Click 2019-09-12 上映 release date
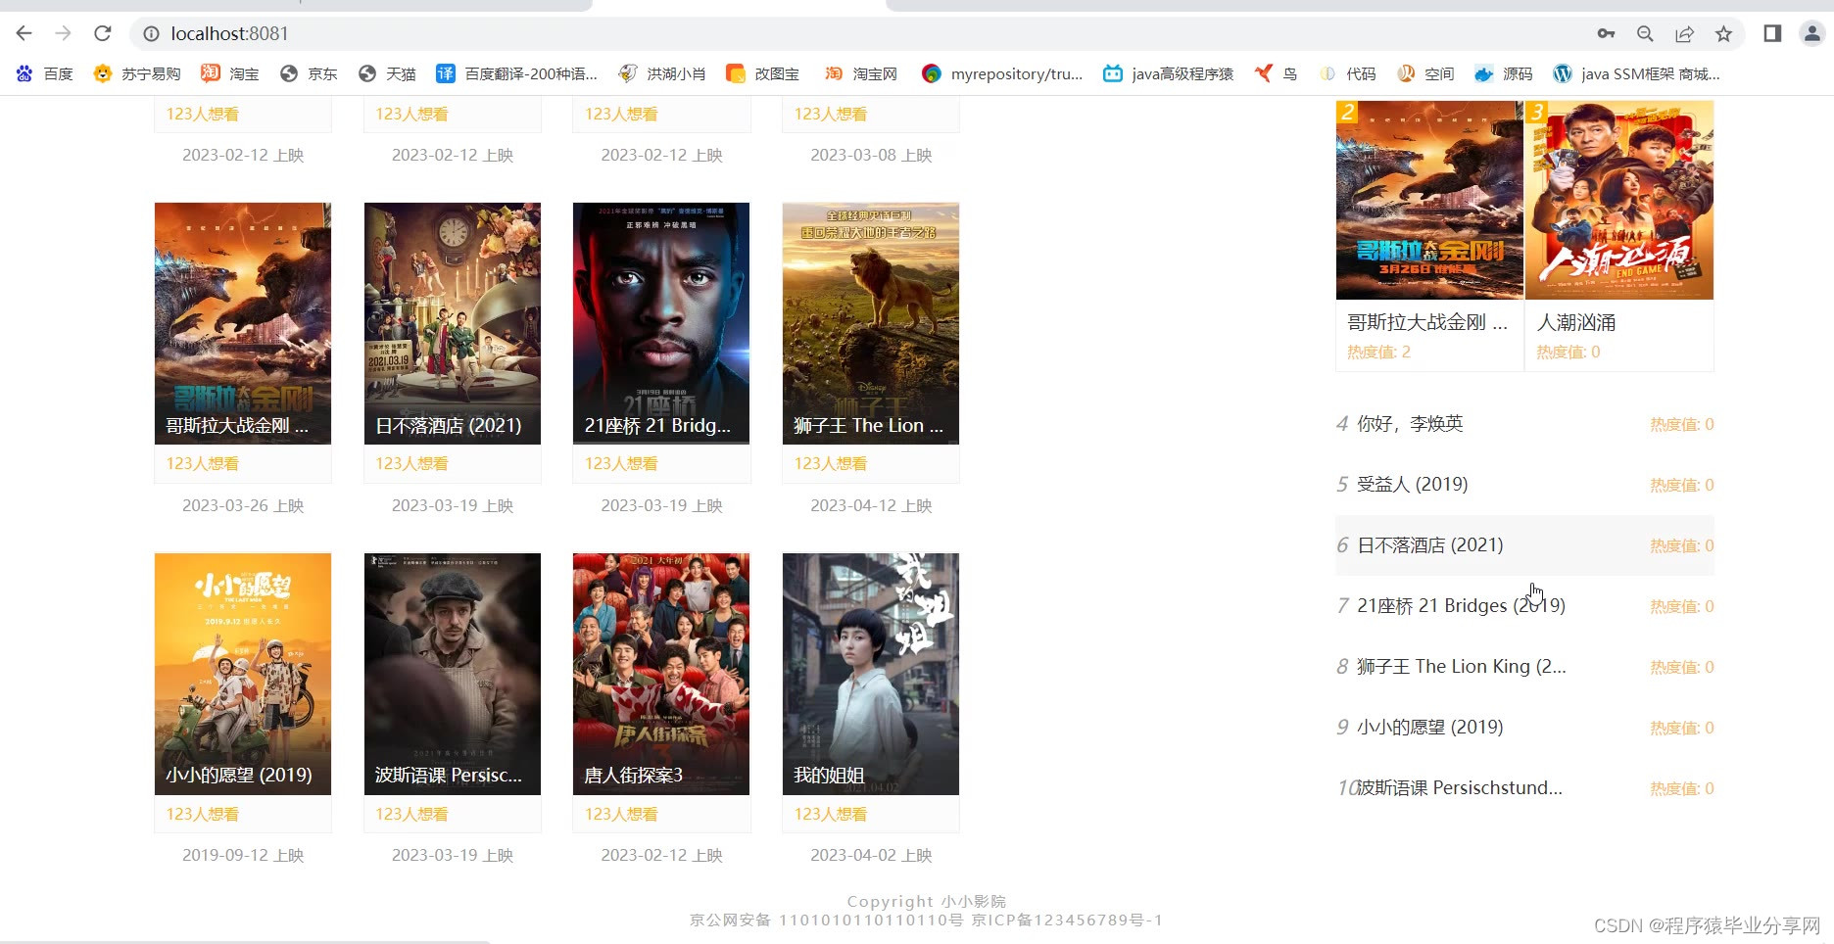1834x944 pixels. 243,855
